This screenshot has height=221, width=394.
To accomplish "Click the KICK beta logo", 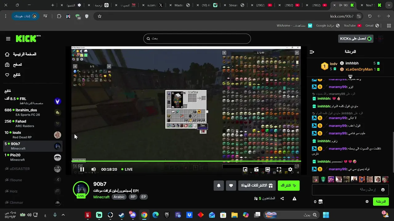I will point(28,38).
